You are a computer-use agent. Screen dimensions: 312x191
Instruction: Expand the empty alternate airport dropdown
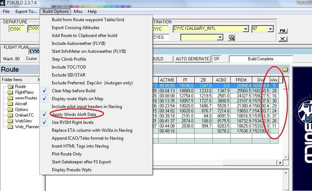[x=220, y=37]
